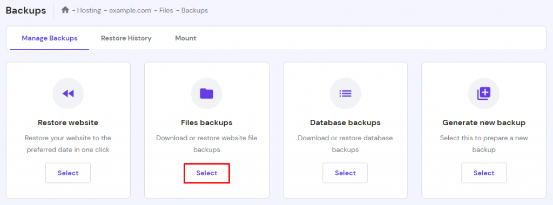Click the Generate new backup plus icon

(x=484, y=93)
